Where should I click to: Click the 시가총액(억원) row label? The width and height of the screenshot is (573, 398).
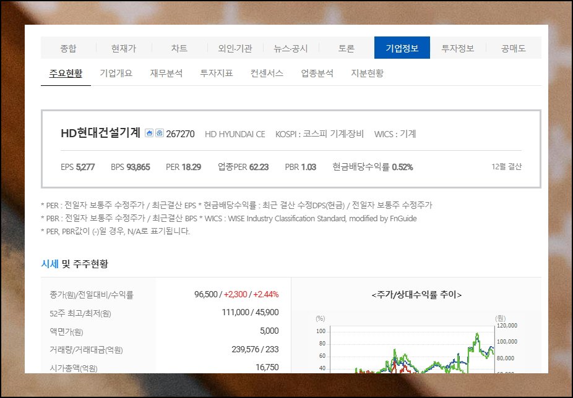tap(74, 368)
